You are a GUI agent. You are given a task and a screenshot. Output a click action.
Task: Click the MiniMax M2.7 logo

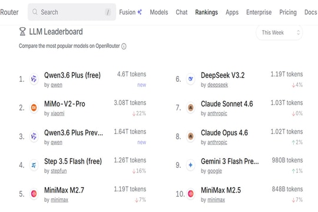(x=34, y=194)
